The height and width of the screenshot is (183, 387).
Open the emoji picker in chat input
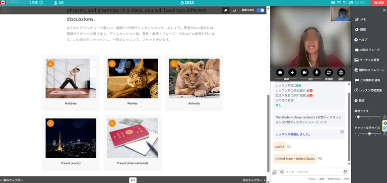[x=282, y=172]
